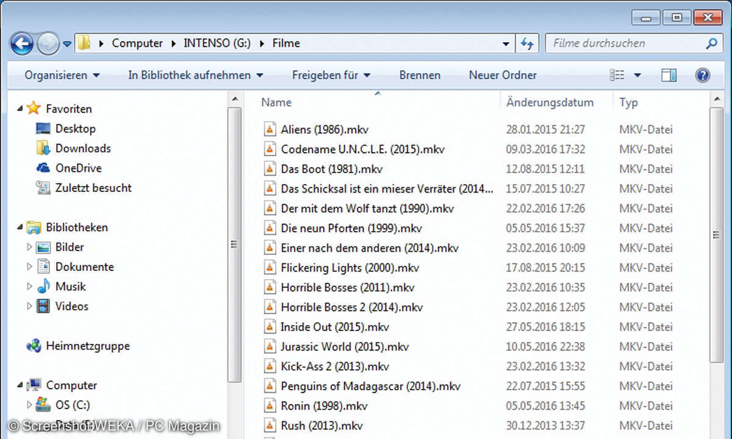Click VLC icon of Aliens (1986).mkv

click(270, 129)
